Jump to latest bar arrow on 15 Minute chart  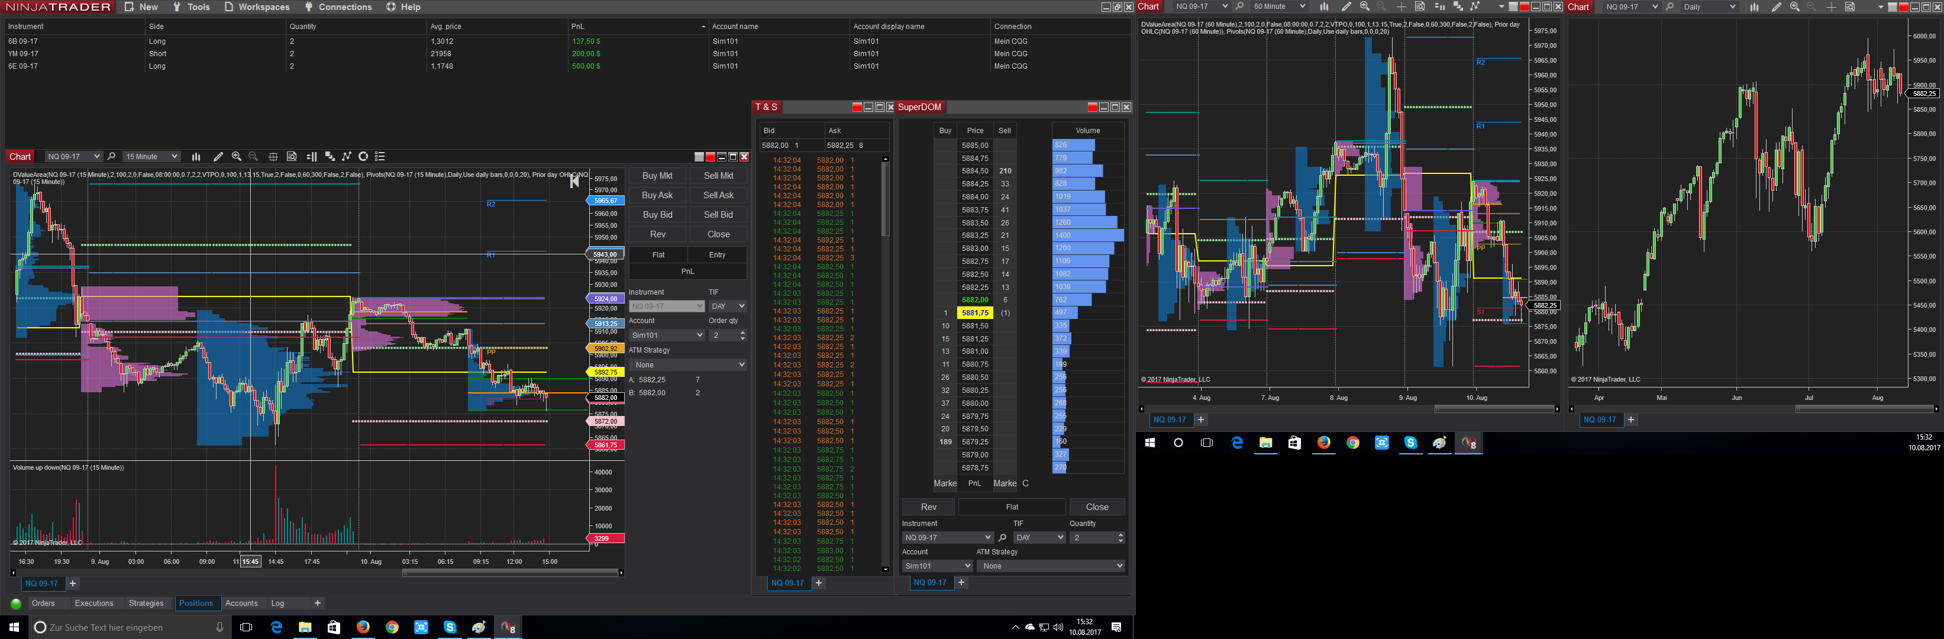pyautogui.click(x=574, y=181)
